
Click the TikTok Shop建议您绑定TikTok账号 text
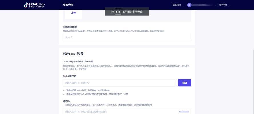pyautogui.click(x=78, y=62)
